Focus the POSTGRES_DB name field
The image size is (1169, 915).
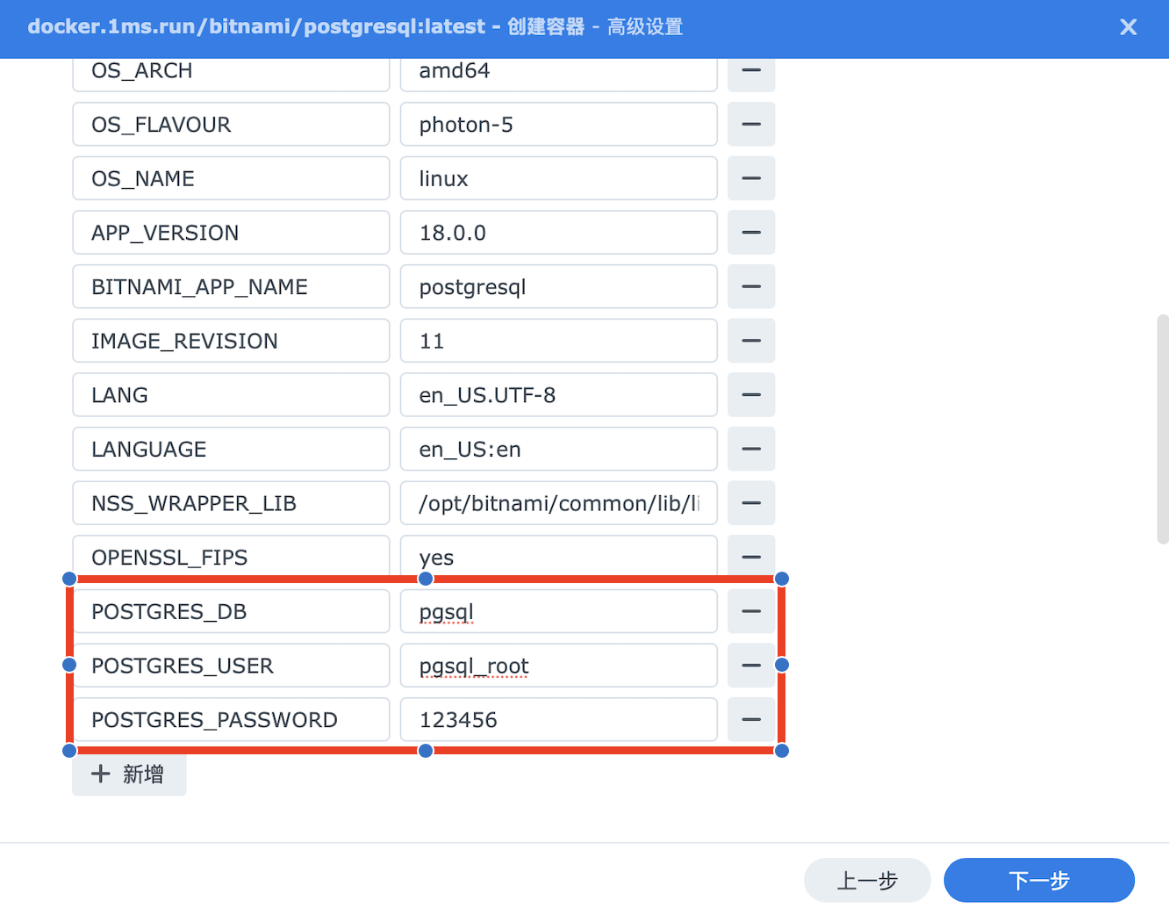(x=231, y=611)
